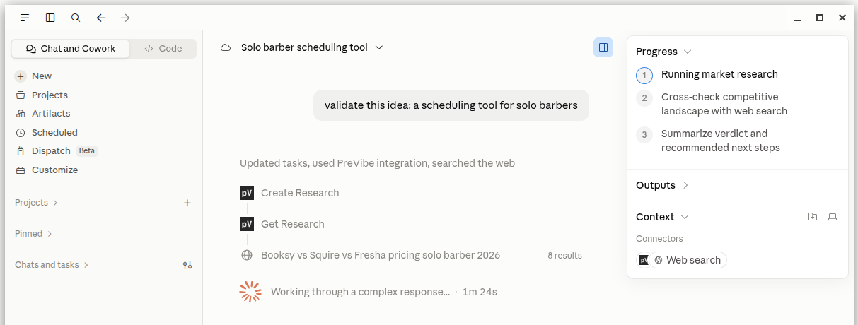Open the hamburger menu icon
Image resolution: width=858 pixels, height=325 pixels.
(x=25, y=18)
